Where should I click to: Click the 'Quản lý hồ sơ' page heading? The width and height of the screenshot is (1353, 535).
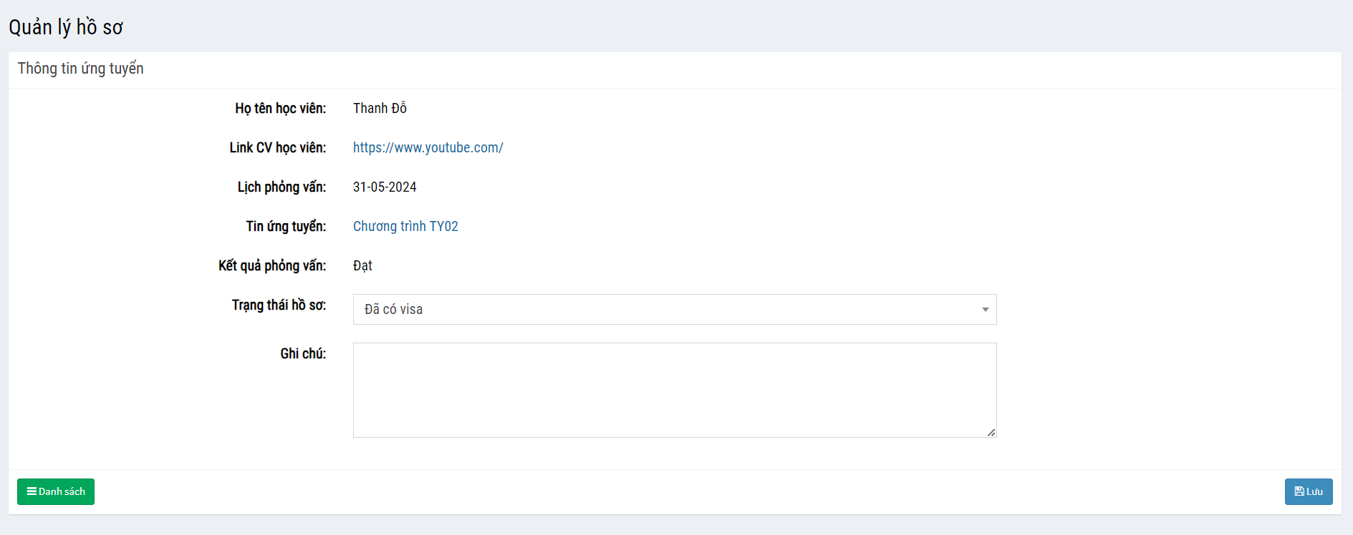coord(66,27)
